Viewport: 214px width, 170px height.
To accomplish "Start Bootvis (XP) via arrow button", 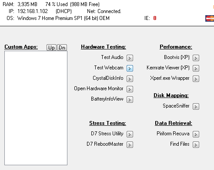I will pyautogui.click(x=196, y=58).
